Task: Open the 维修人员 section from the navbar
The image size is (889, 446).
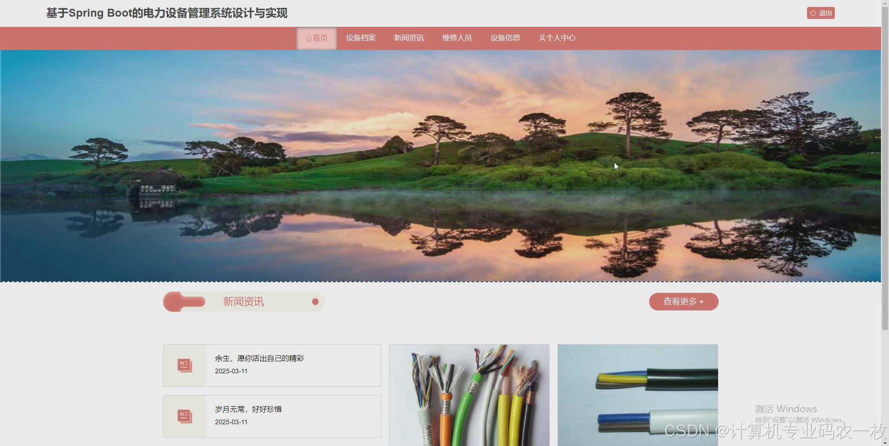Action: 457,38
